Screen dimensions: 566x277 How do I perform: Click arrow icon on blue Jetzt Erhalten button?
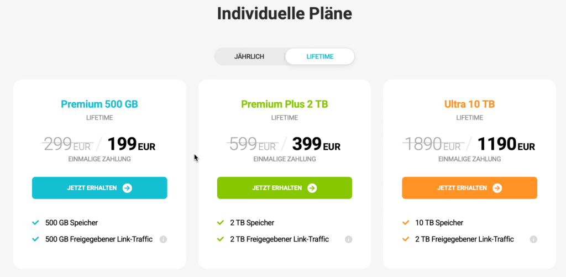(x=127, y=188)
